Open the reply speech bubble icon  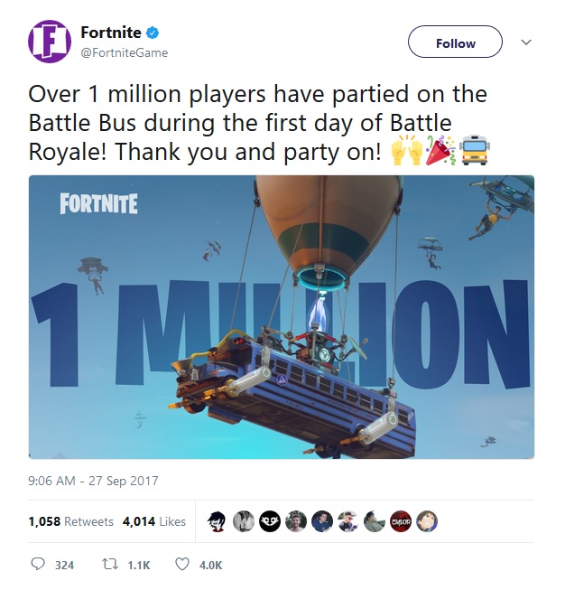pos(37,564)
